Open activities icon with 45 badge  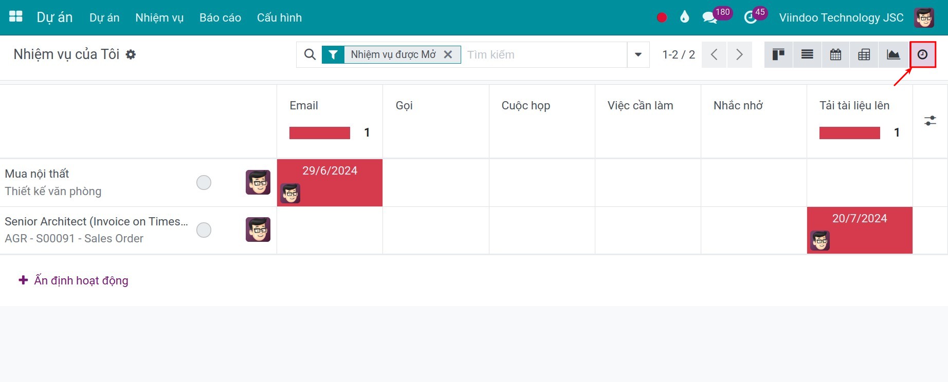pyautogui.click(x=751, y=18)
